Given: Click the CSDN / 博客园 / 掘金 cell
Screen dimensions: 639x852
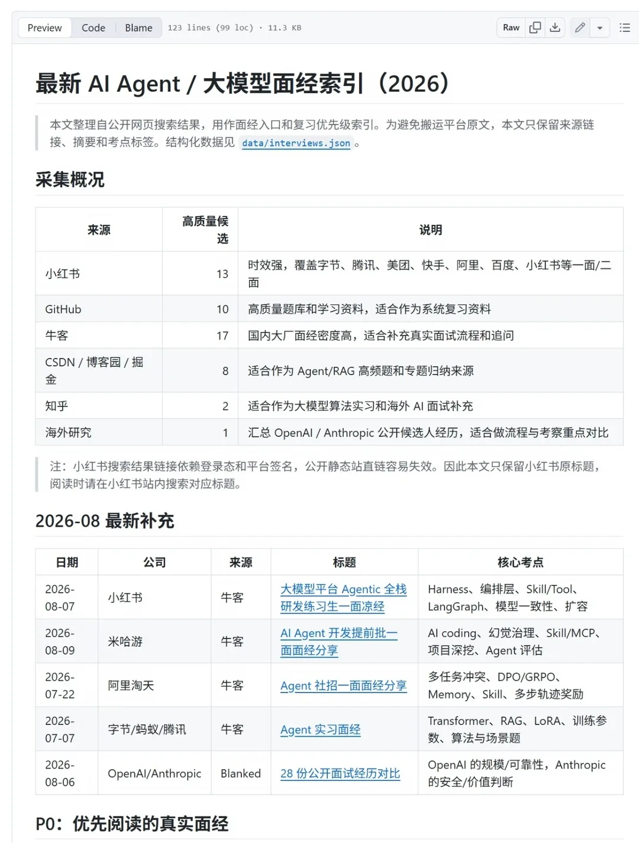Looking at the screenshot, I should 99,370.
